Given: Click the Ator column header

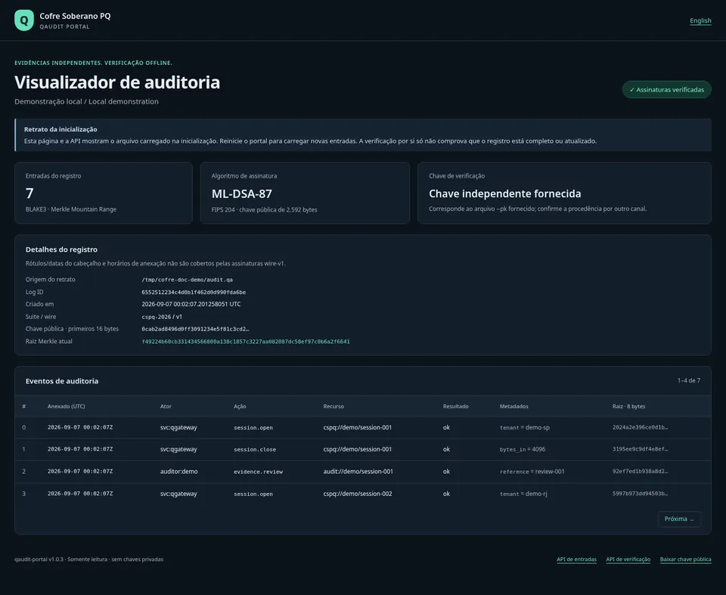Looking at the screenshot, I should point(166,407).
